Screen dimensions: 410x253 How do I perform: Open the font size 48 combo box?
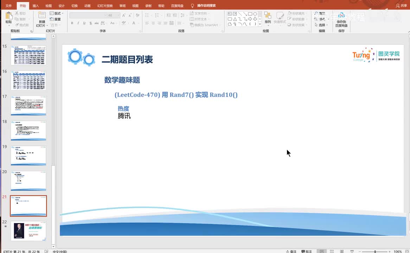coord(114,15)
